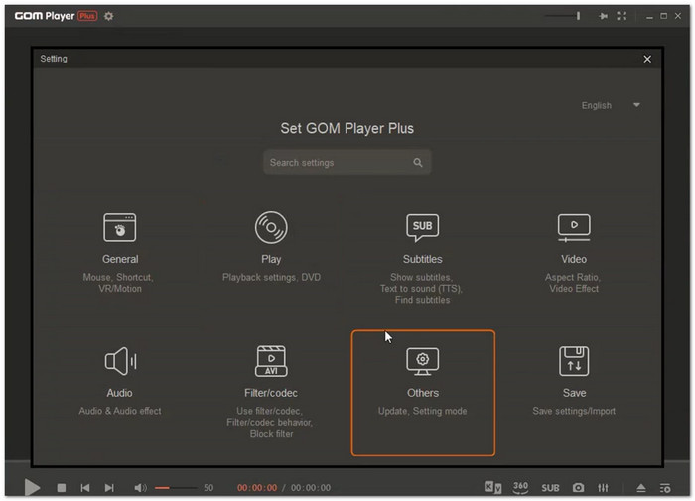The height and width of the screenshot is (501, 695).
Task: Open the Filter/codec settings category
Action: (271, 392)
